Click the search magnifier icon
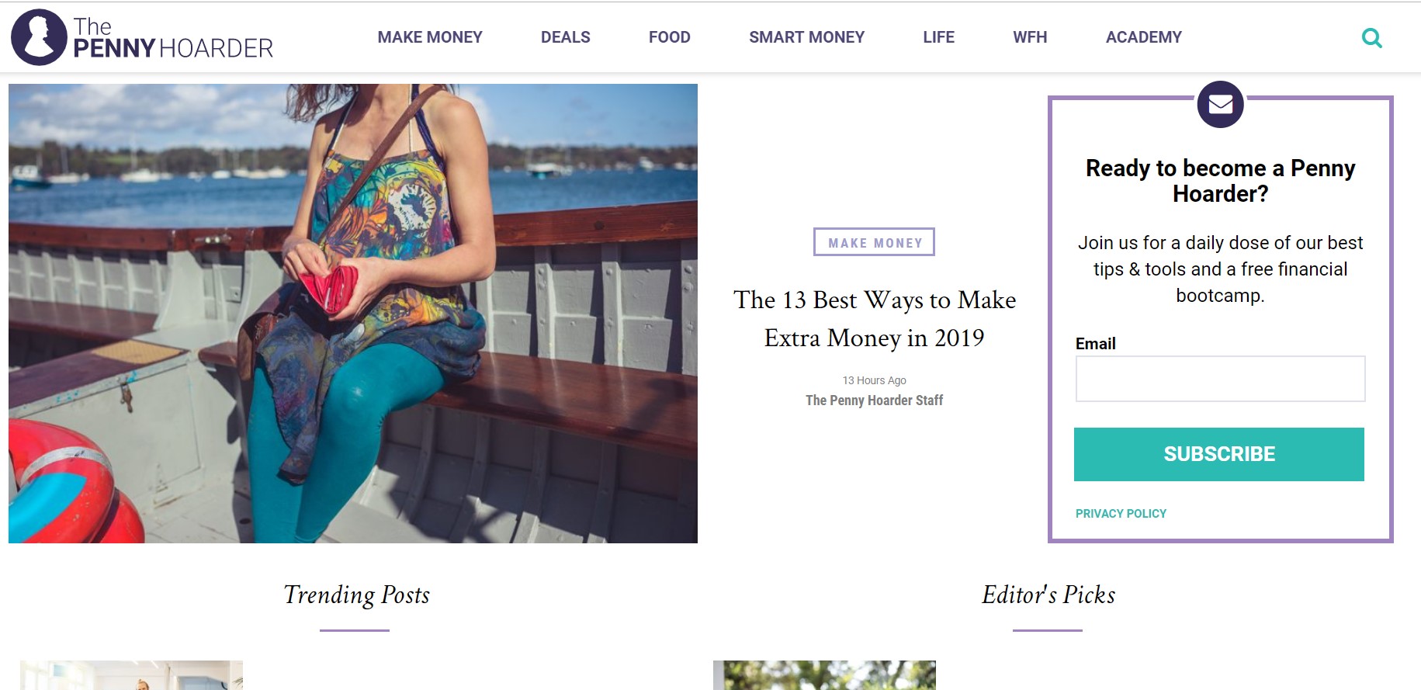This screenshot has height=690, width=1421. [1371, 38]
